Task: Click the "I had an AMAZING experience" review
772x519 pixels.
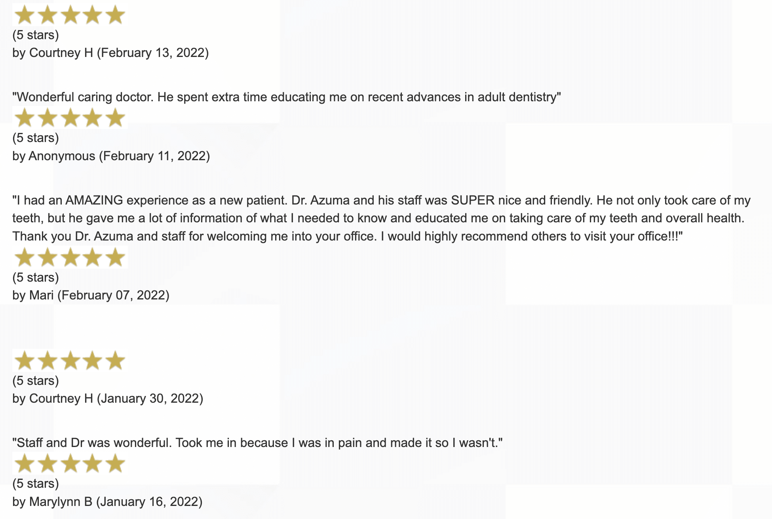Action: (381, 200)
